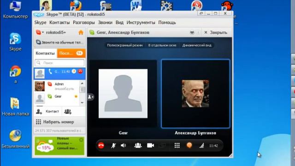
Task: Open Набрать номер dial pad
Action: tap(59, 122)
